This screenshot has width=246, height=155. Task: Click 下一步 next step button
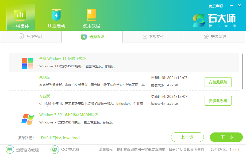click(x=226, y=137)
